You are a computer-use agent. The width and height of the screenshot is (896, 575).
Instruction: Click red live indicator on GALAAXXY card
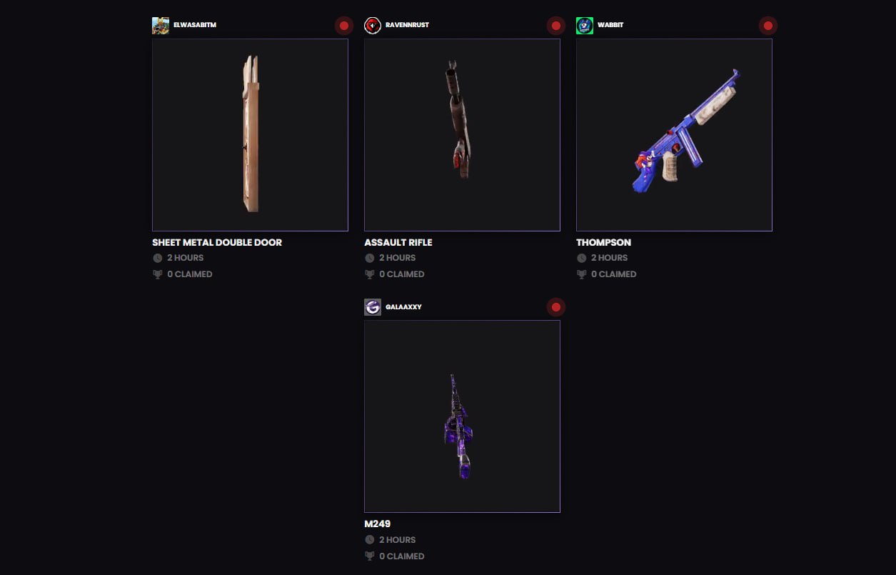556,307
